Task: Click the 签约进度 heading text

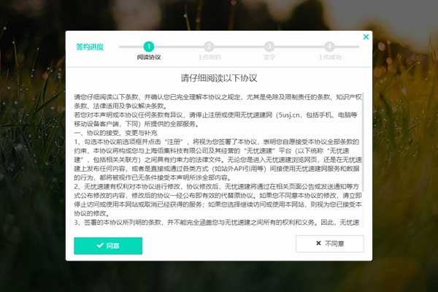Action: click(x=90, y=47)
